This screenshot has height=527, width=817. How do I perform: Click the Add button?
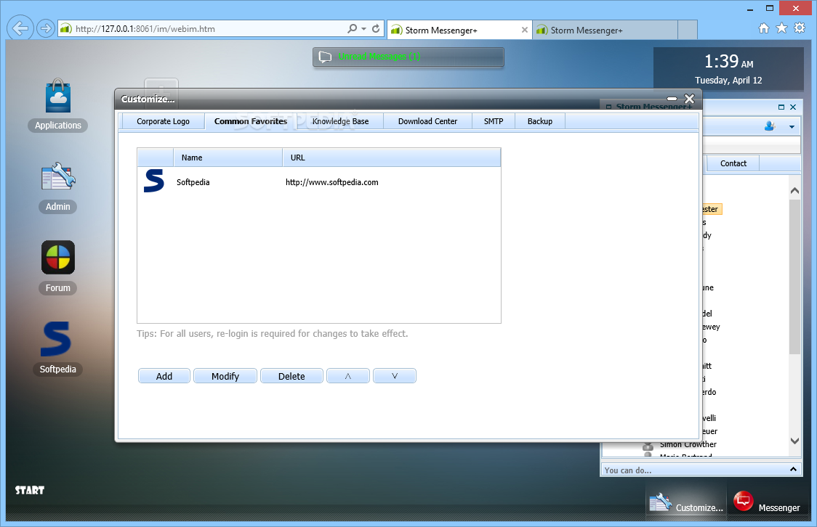tap(164, 376)
